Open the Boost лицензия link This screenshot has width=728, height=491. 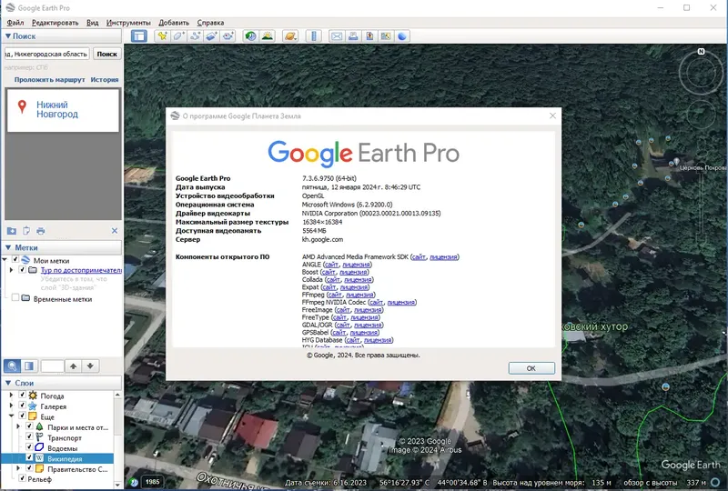[353, 272]
